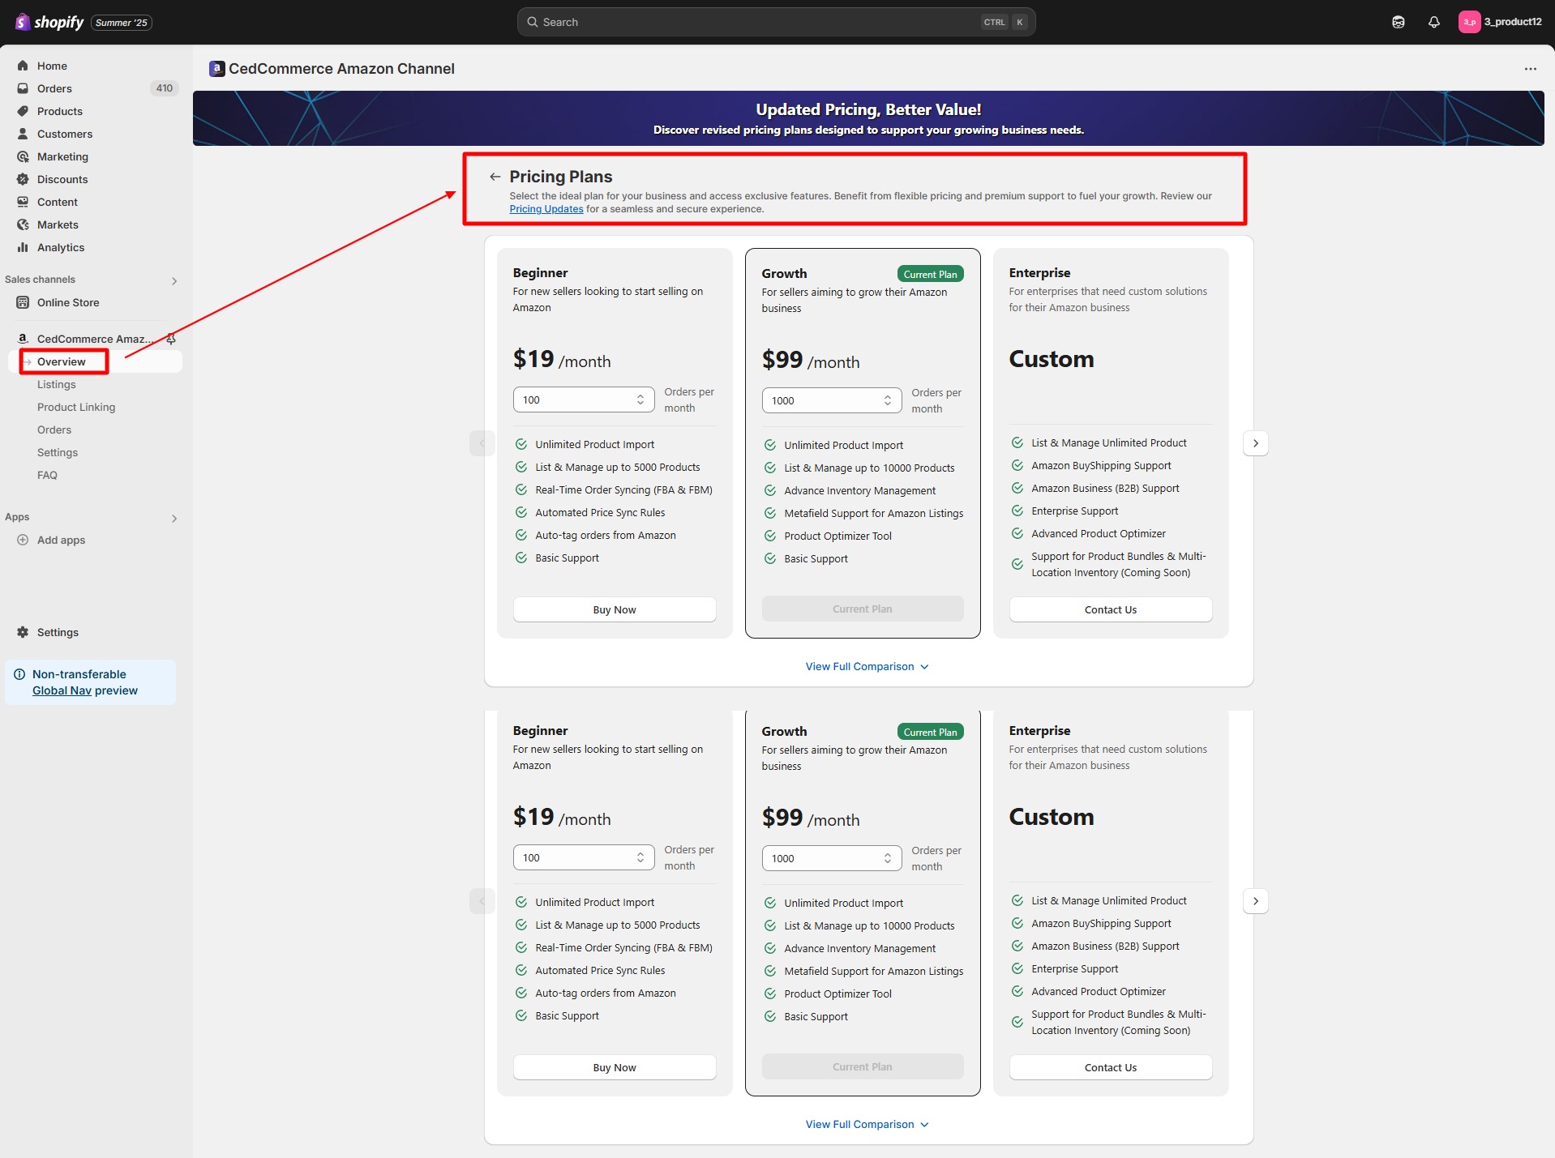The height and width of the screenshot is (1158, 1555).
Task: Click lower Contact Us for Enterprise plan
Action: pos(1111,1067)
